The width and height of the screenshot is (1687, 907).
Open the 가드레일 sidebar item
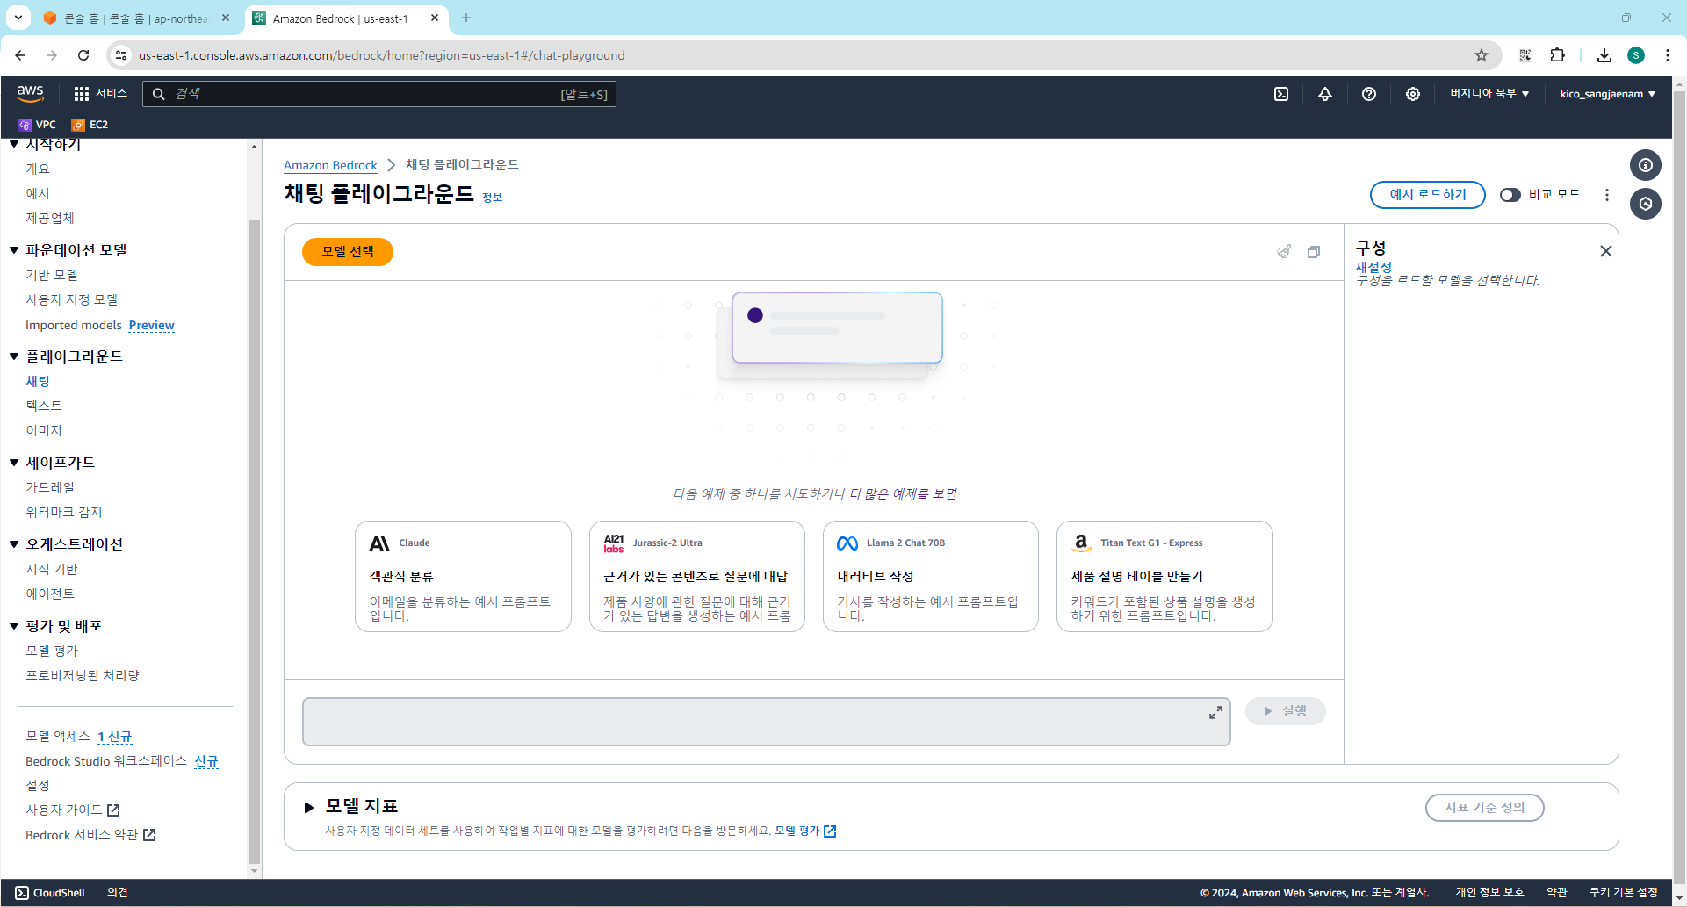point(50,487)
